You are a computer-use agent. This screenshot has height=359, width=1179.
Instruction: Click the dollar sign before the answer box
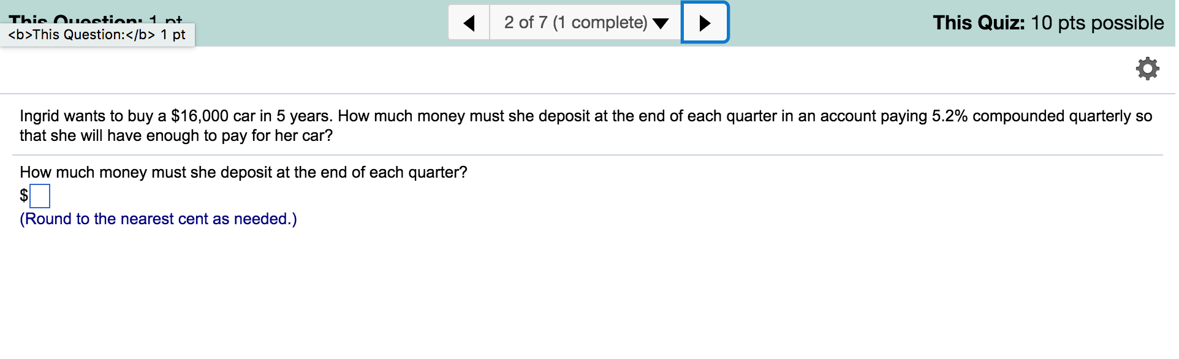click(24, 195)
